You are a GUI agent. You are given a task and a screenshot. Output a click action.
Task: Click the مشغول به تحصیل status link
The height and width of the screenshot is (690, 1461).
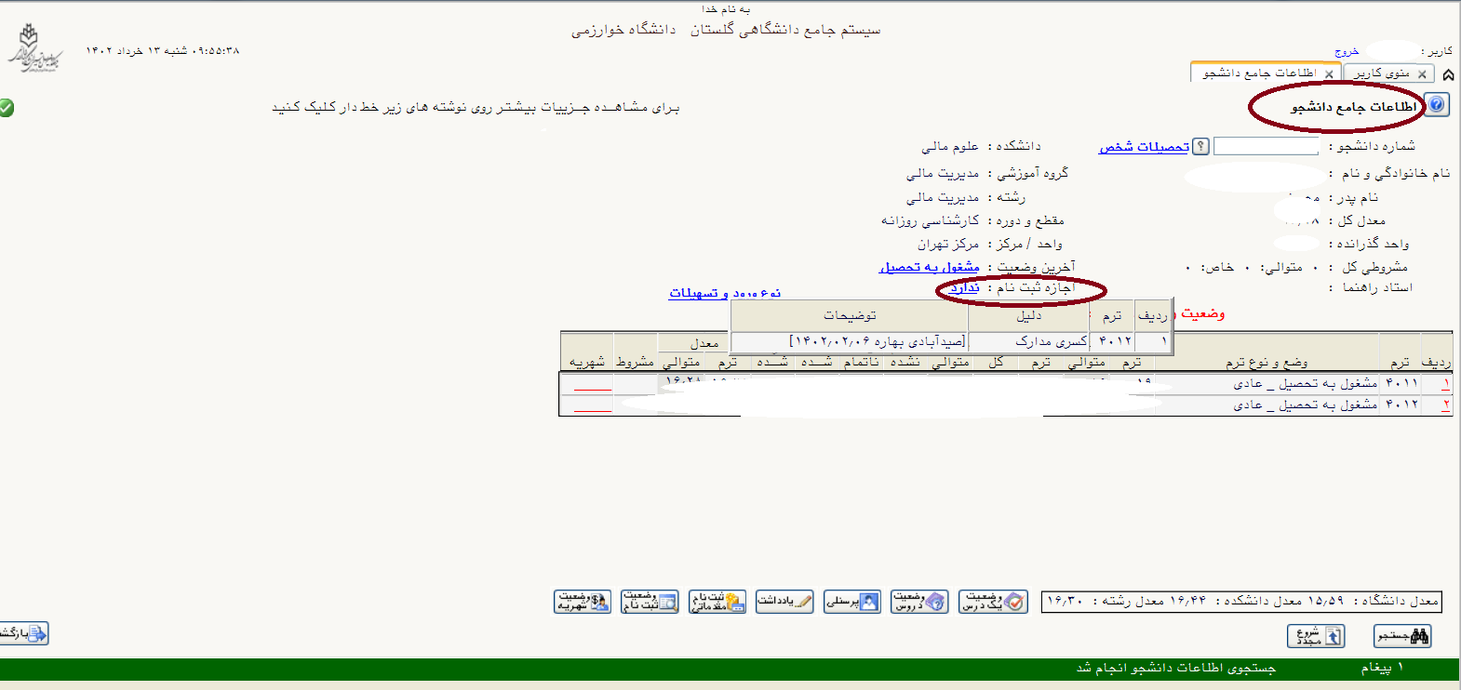click(929, 267)
